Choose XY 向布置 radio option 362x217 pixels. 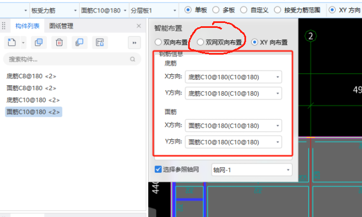pos(254,42)
